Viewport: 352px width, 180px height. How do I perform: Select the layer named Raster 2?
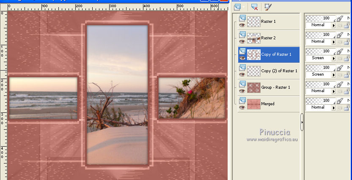point(269,38)
